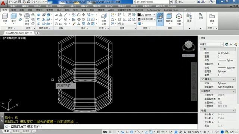Screen dimensions: 239x134
Task: Toggle the 模型 model space button in status bar
Action: [x=105, y=132]
